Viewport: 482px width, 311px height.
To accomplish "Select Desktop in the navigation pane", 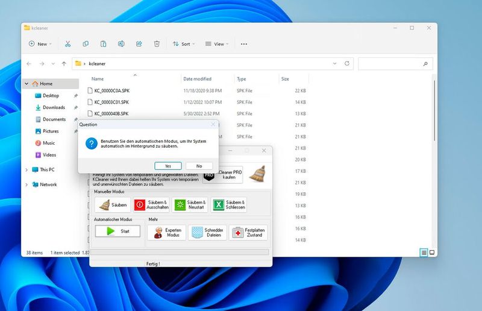I will click(x=51, y=96).
